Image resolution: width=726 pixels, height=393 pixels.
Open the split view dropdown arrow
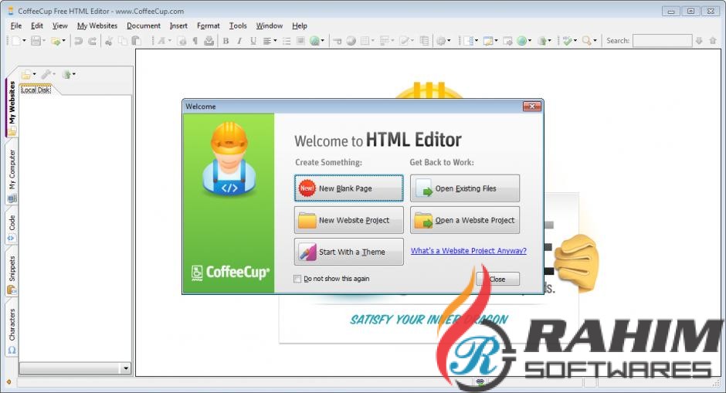pos(477,41)
